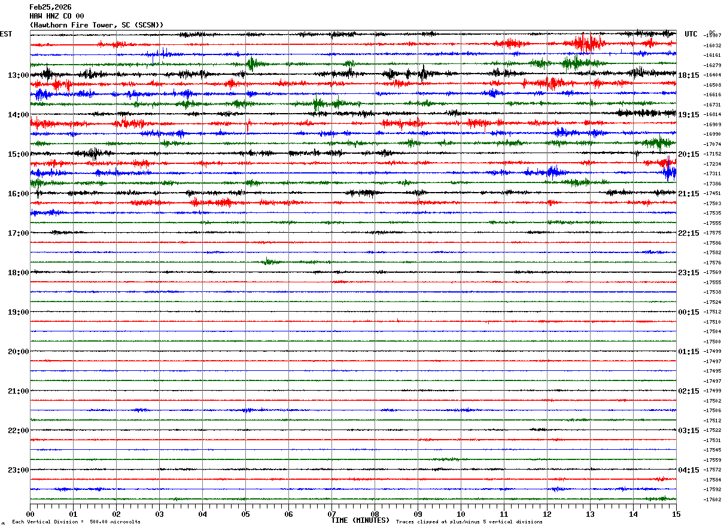Click the -16161 DC offset value
This screenshot has width=724, height=530.
point(713,55)
